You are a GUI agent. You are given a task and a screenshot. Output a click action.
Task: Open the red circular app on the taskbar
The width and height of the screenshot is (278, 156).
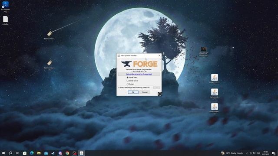(x=74, y=153)
